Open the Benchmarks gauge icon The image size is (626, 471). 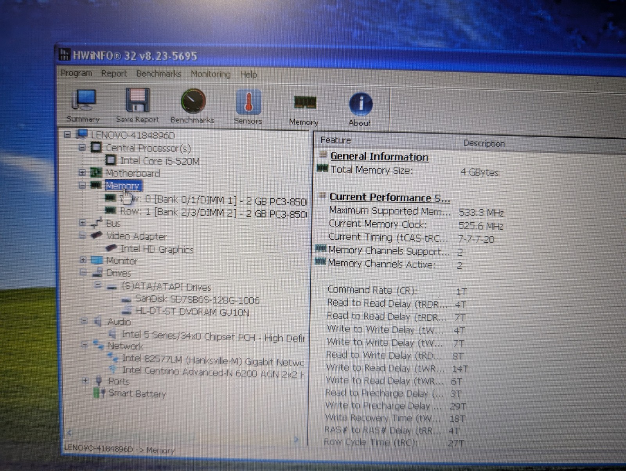click(193, 101)
